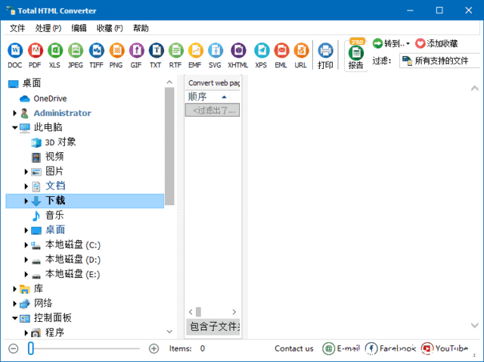Click the 转到 go-to button

click(391, 44)
